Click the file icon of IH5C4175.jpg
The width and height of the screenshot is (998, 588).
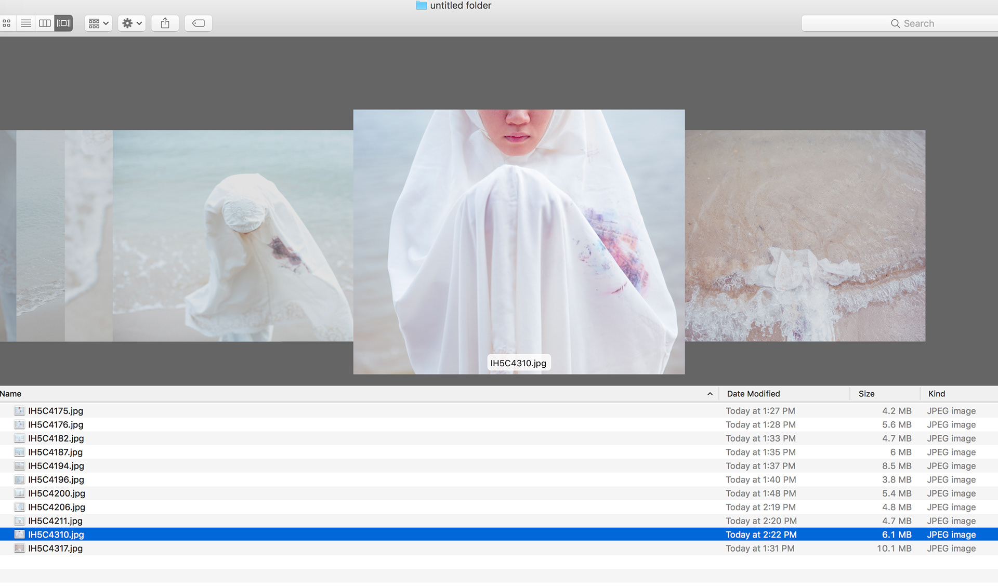pyautogui.click(x=19, y=411)
